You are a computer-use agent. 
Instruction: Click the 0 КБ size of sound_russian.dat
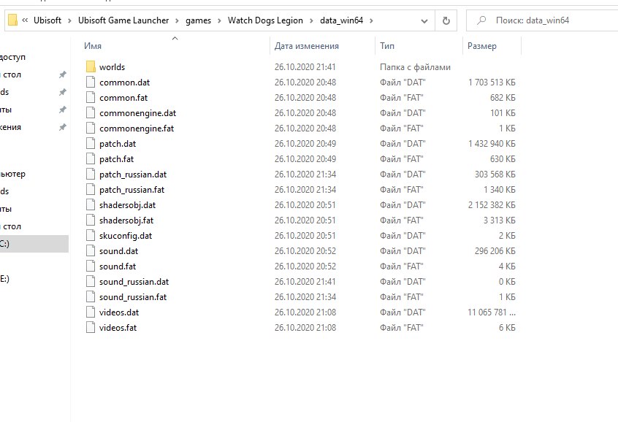tap(507, 282)
